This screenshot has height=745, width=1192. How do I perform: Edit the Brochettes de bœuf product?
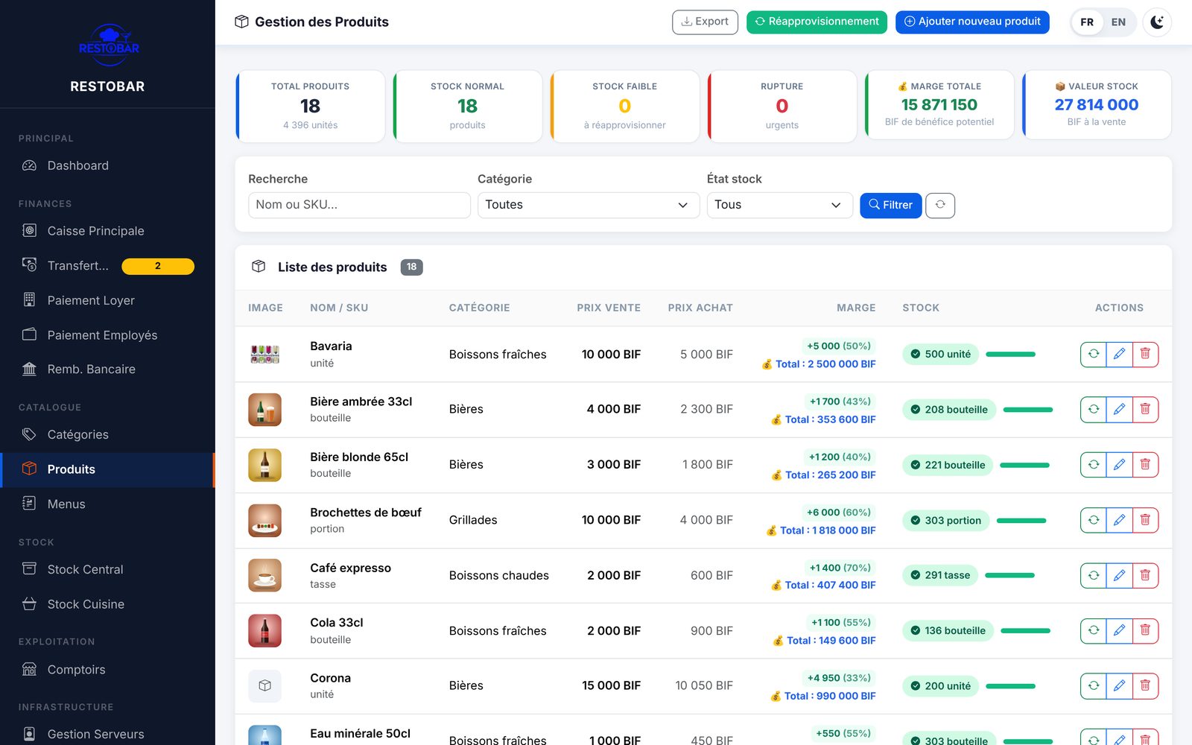point(1119,520)
